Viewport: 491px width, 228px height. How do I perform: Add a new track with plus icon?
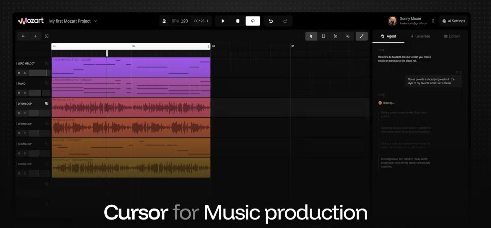(35, 36)
